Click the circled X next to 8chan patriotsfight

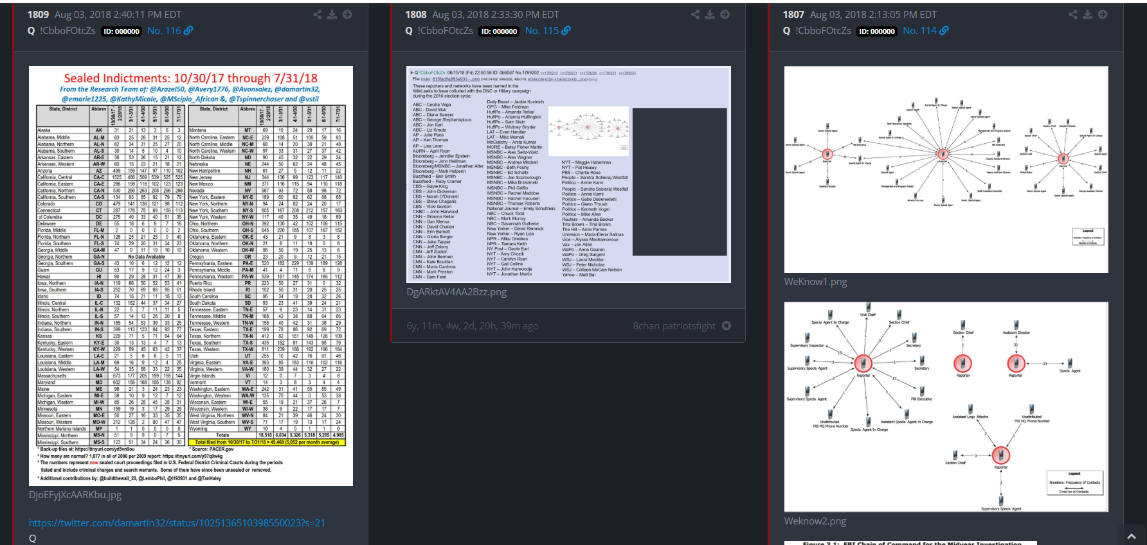tap(727, 326)
